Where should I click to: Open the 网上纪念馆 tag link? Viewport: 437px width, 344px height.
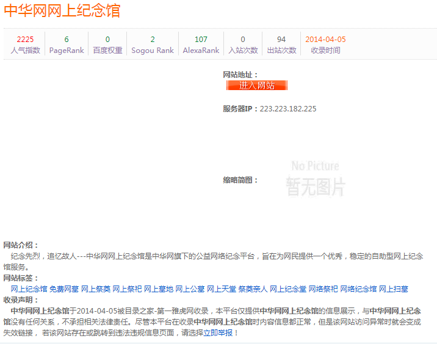click(x=29, y=289)
